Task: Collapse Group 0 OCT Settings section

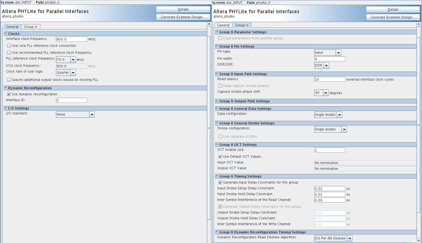Action: (217, 145)
